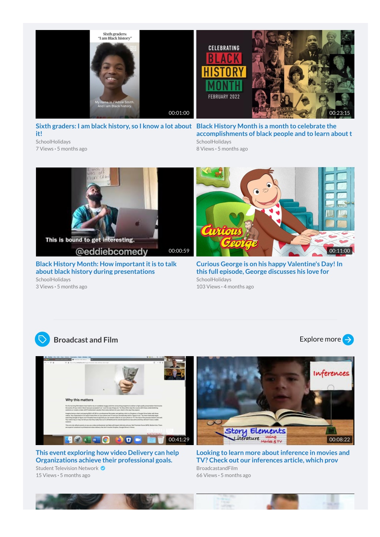This screenshot has height=537, width=380.
Task: Open the Curious George video thumbnail
Action: click(x=275, y=212)
